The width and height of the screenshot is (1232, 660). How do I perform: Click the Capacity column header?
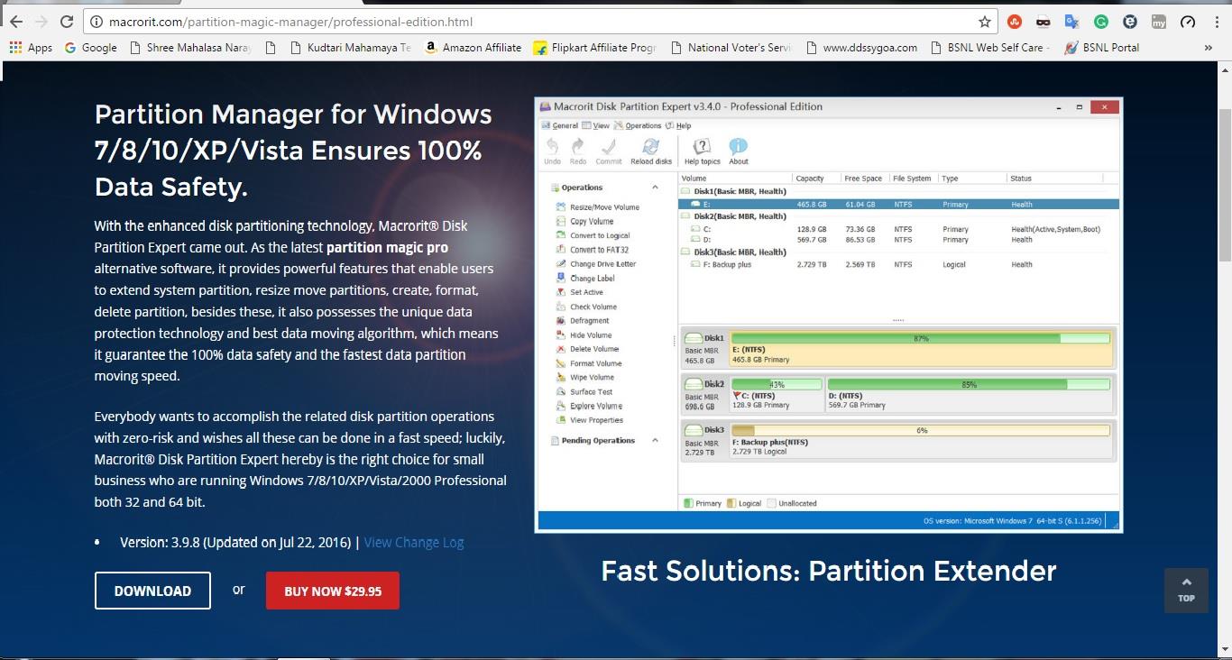(809, 179)
